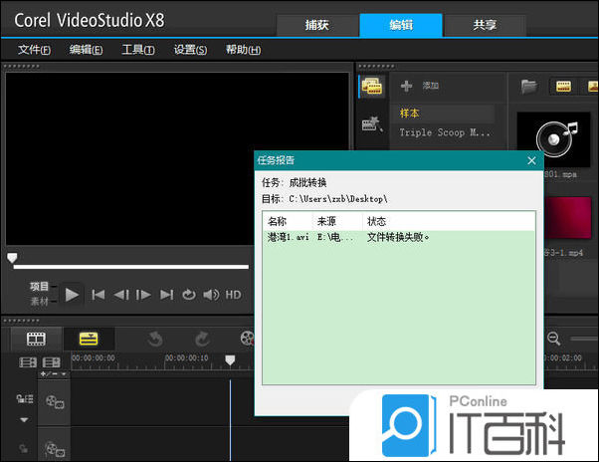Switch to Timeline view

point(88,340)
